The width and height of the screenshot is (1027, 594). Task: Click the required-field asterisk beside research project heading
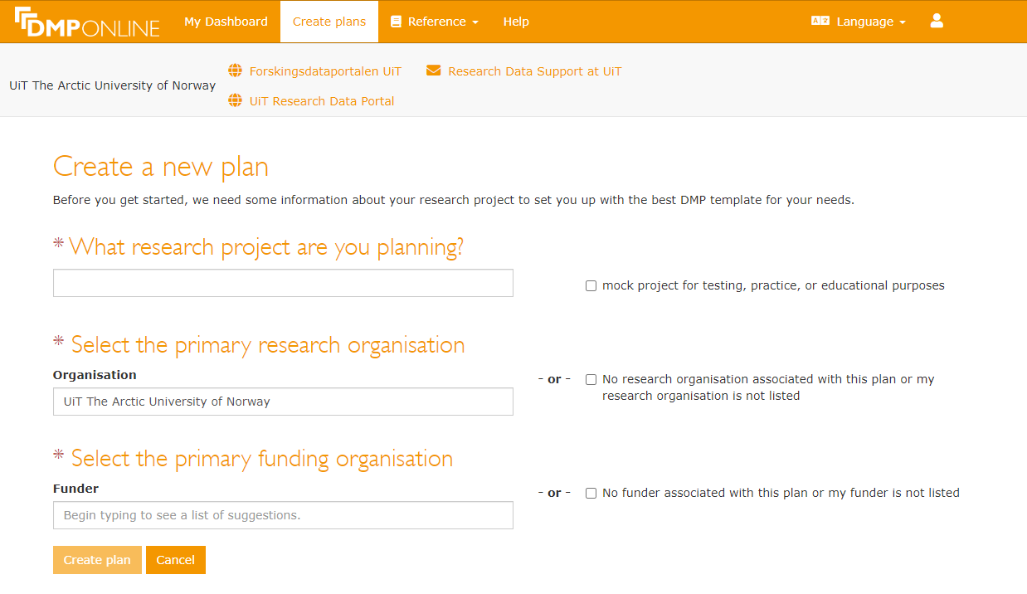58,243
